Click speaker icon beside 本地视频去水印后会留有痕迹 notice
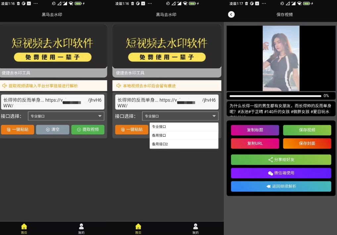Screen dimensions: 337x235 point(119,86)
